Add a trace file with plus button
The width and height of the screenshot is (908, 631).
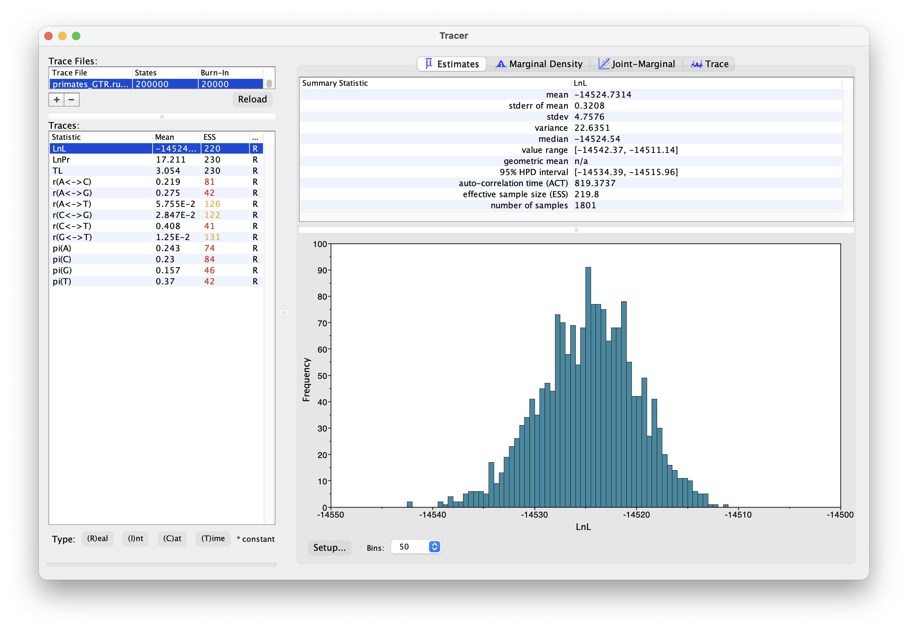tap(56, 100)
